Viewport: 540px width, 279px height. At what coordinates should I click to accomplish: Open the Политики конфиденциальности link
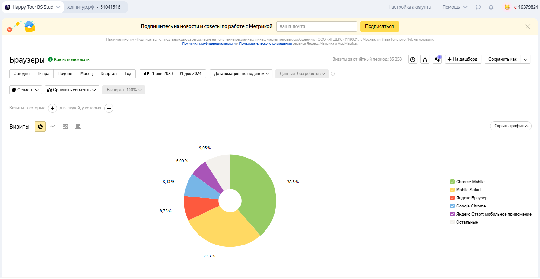[209, 44]
